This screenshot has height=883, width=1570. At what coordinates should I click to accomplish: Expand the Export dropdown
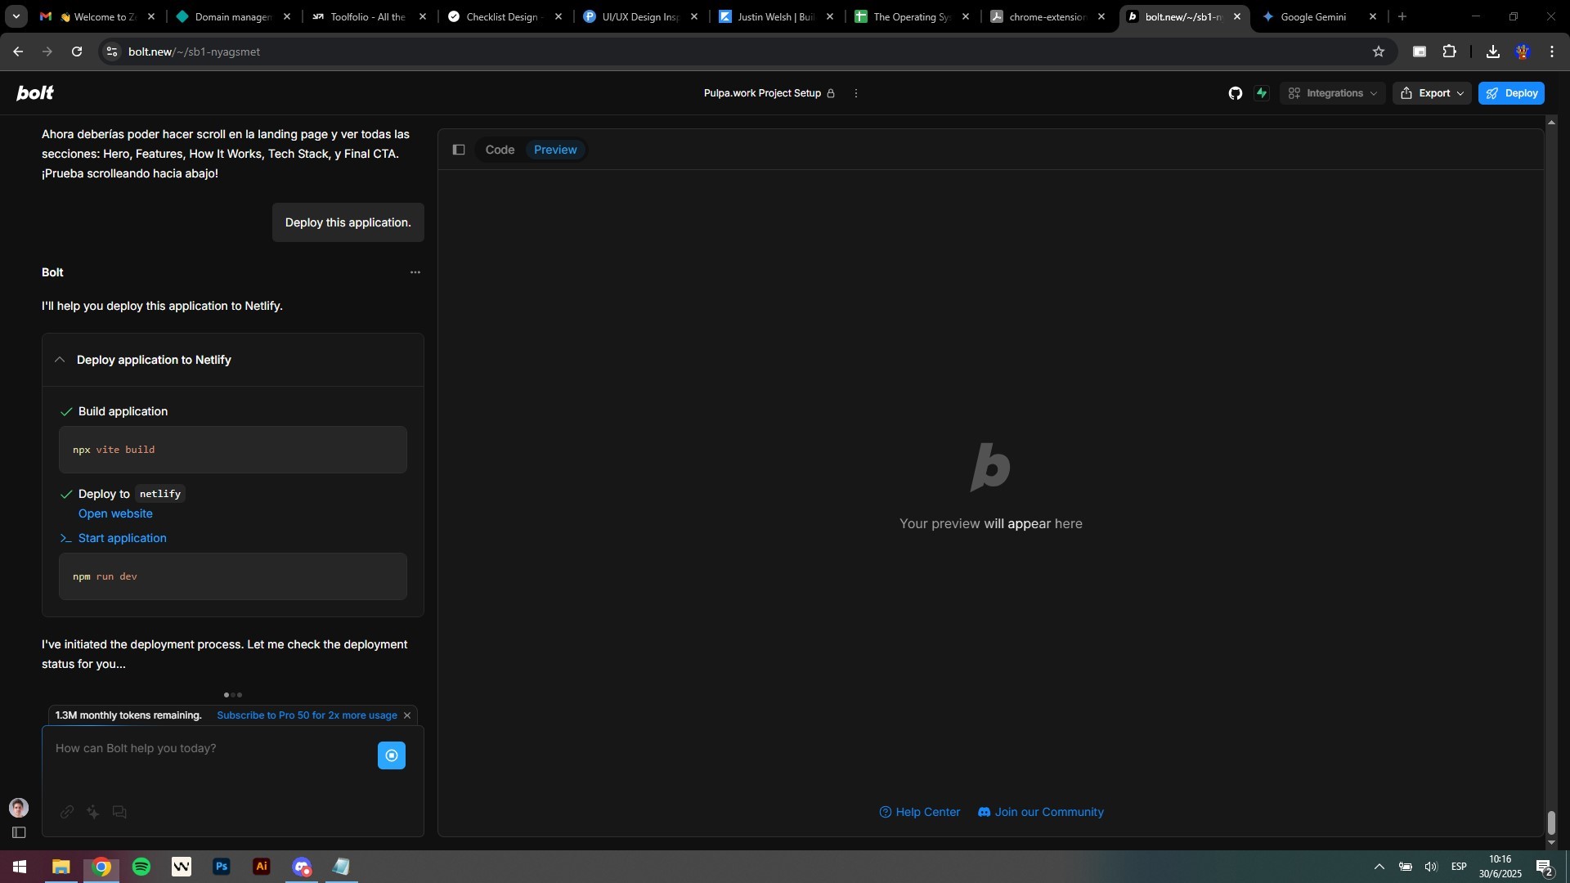[x=1432, y=93]
